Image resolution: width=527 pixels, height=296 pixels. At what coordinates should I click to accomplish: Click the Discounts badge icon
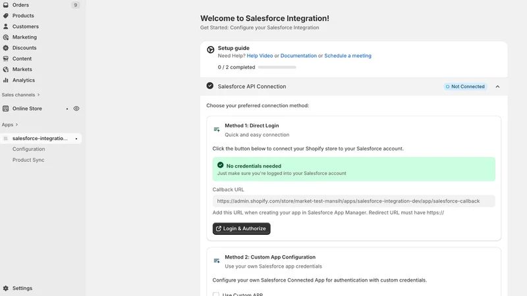pos(6,48)
